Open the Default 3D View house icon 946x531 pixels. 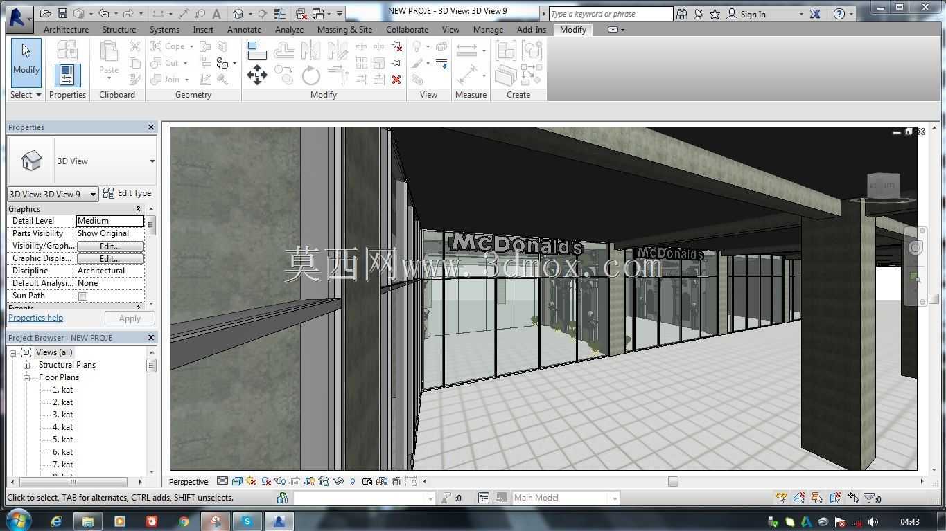[x=238, y=14]
